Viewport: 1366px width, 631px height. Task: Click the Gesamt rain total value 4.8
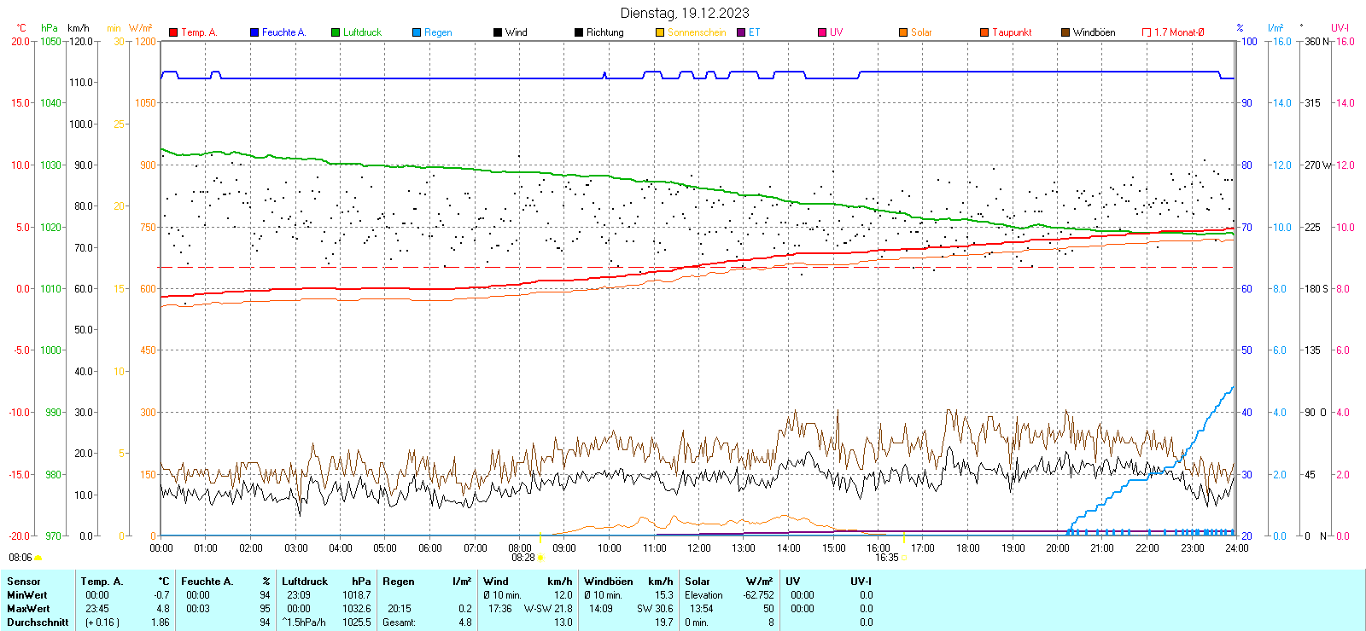tap(464, 622)
